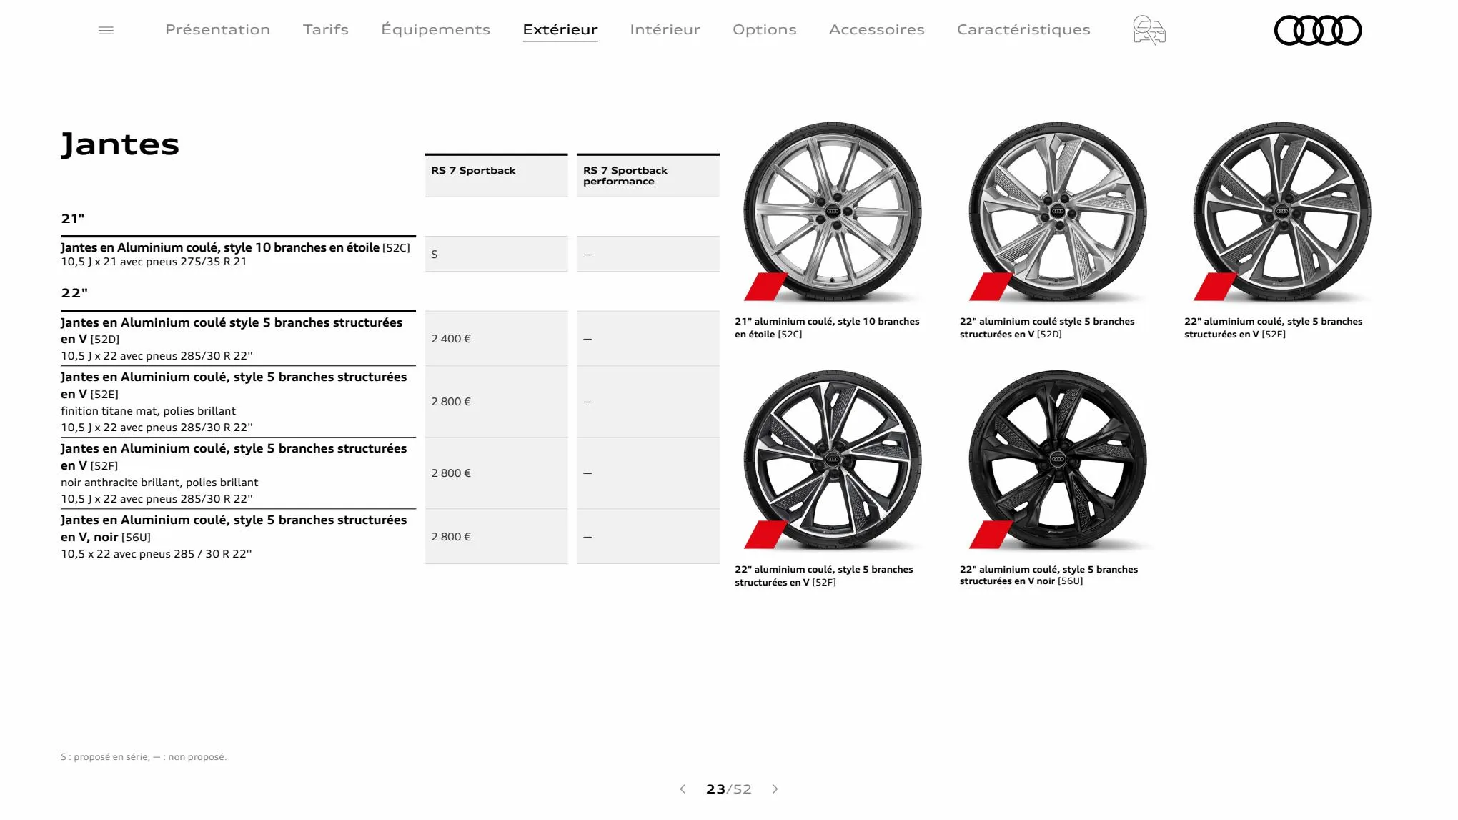Go to next page arrow
The image size is (1458, 820).
[x=775, y=789]
